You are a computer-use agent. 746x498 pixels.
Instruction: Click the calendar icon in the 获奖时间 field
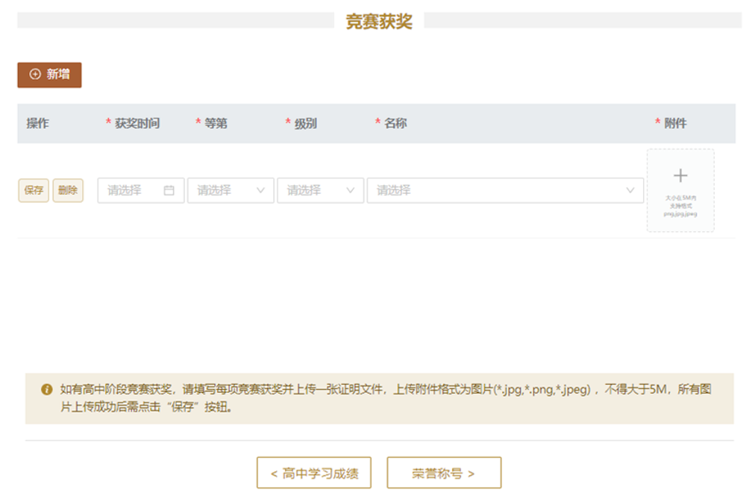click(x=169, y=190)
